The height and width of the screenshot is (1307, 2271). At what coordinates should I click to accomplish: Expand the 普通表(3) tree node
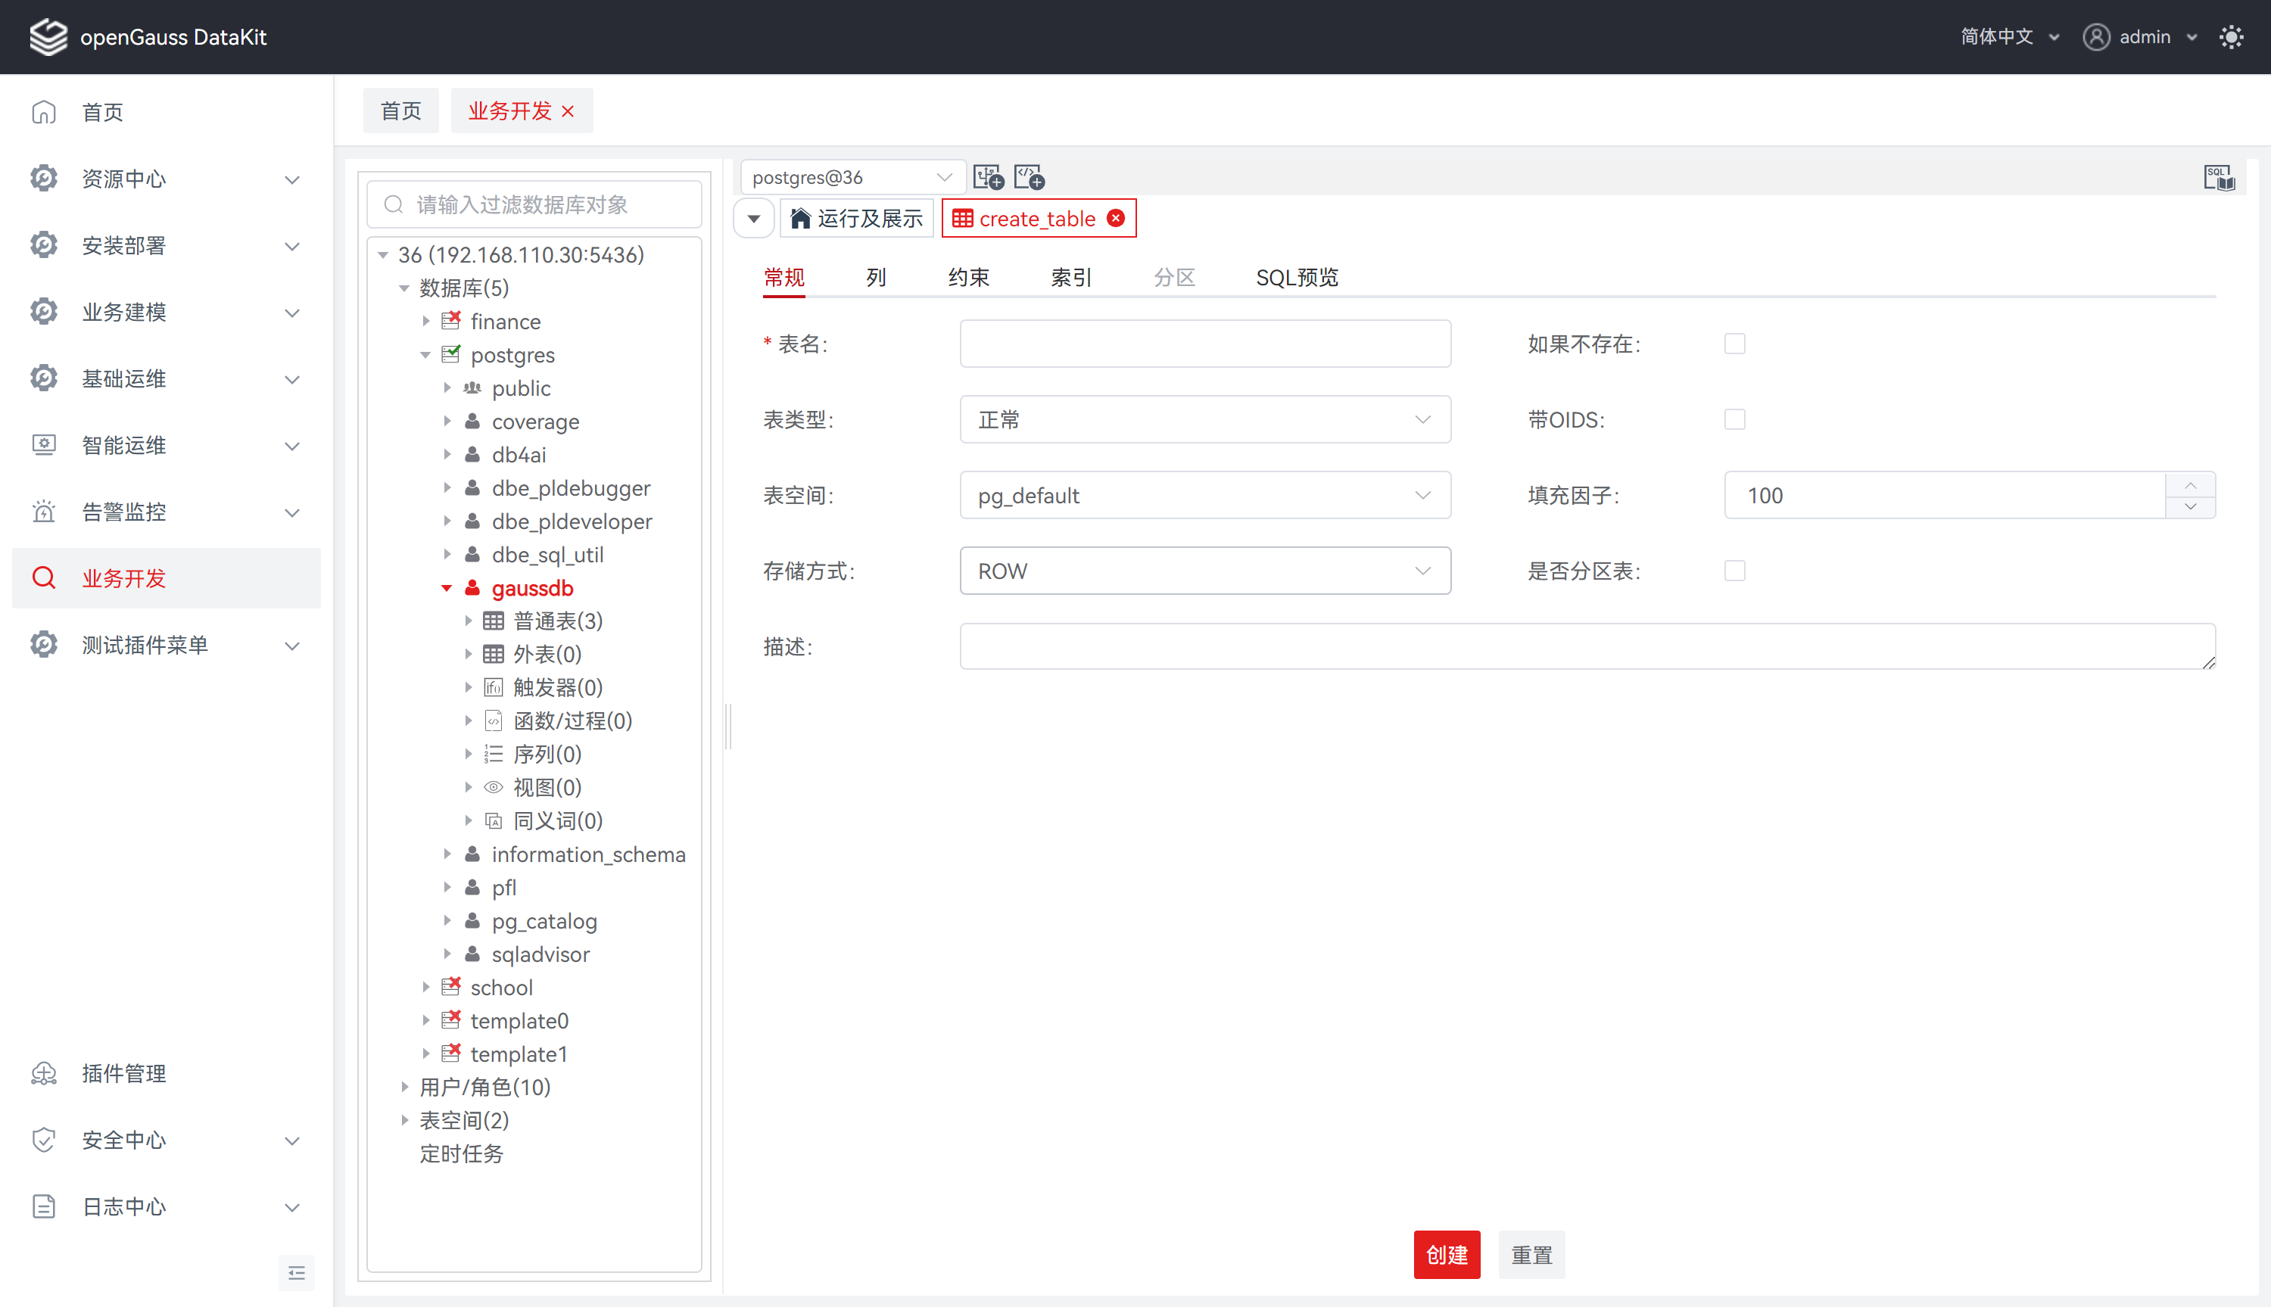click(x=468, y=621)
